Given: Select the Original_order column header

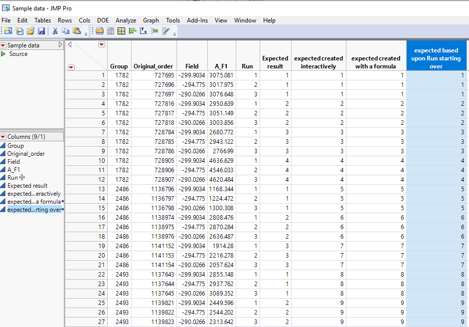Looking at the screenshot, I should 154,56.
